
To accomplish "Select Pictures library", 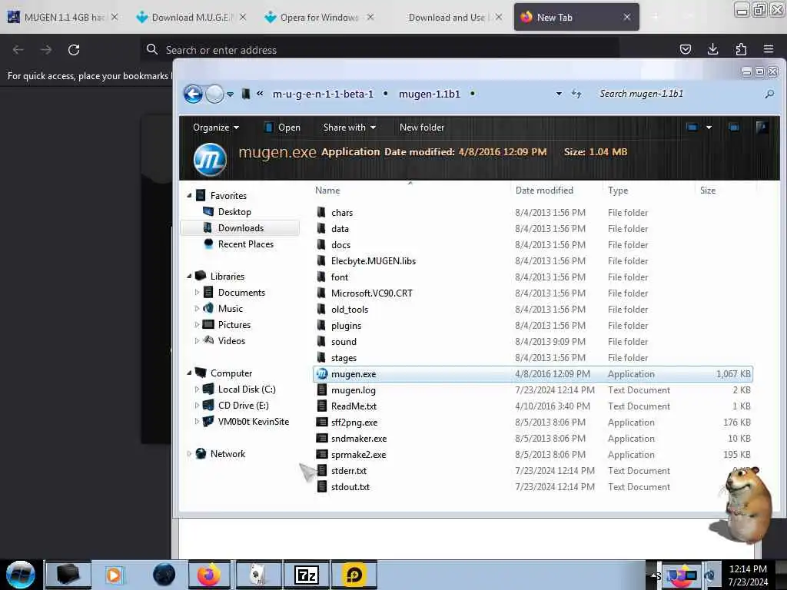I will (x=234, y=325).
